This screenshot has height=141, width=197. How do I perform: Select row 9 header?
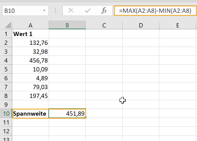tap(6, 104)
